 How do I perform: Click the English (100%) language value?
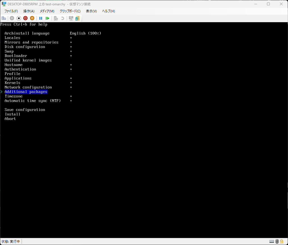[x=85, y=33]
